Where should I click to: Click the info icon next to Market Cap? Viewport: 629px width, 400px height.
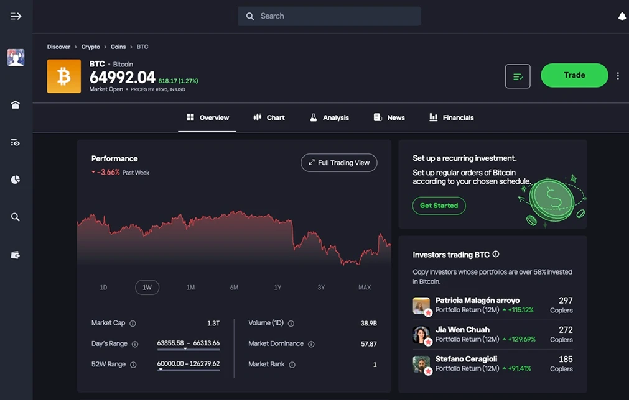pyautogui.click(x=134, y=323)
